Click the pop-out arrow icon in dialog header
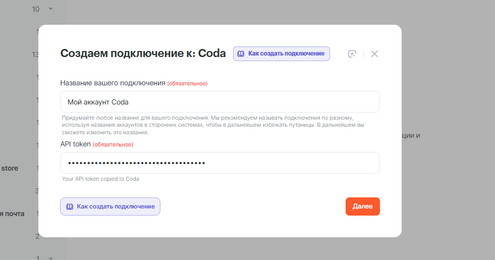This screenshot has width=495, height=260. (352, 54)
